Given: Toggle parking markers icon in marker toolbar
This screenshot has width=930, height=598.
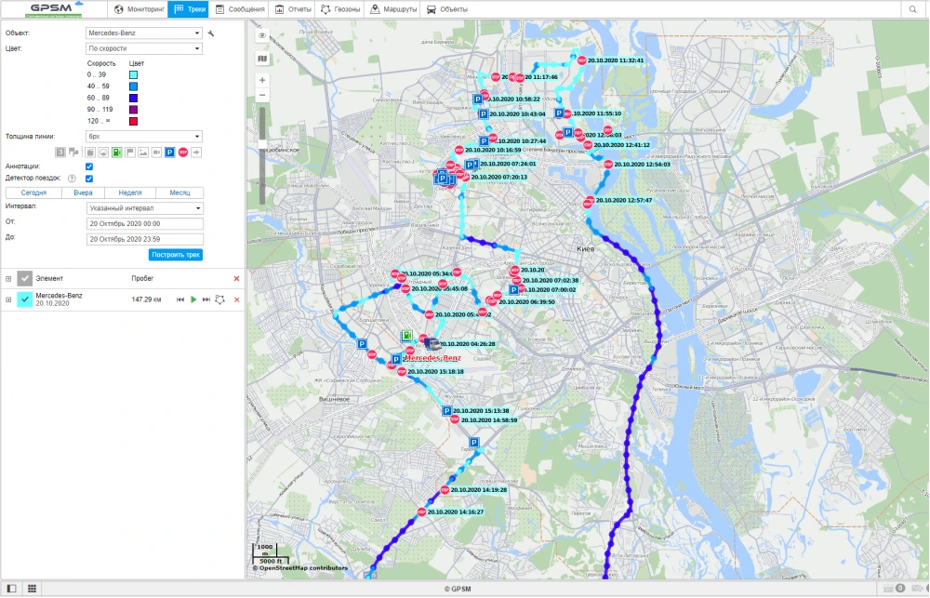Looking at the screenshot, I should pos(170,152).
